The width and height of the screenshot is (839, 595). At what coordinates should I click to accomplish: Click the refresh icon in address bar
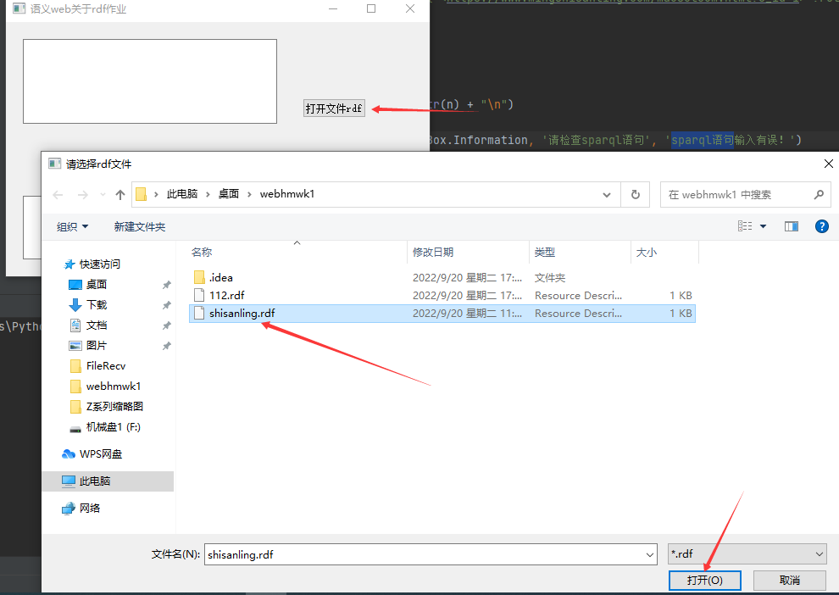635,195
